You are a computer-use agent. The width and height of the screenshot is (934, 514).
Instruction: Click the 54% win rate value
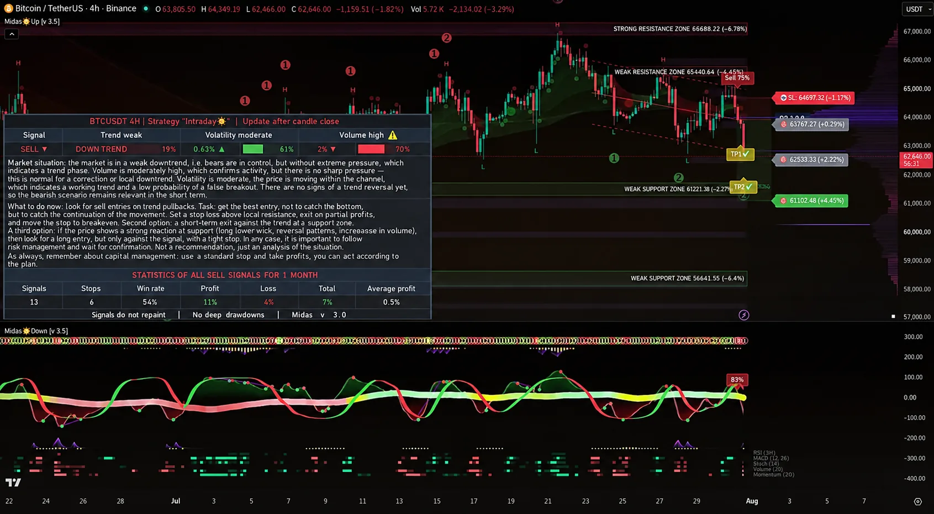(x=150, y=302)
